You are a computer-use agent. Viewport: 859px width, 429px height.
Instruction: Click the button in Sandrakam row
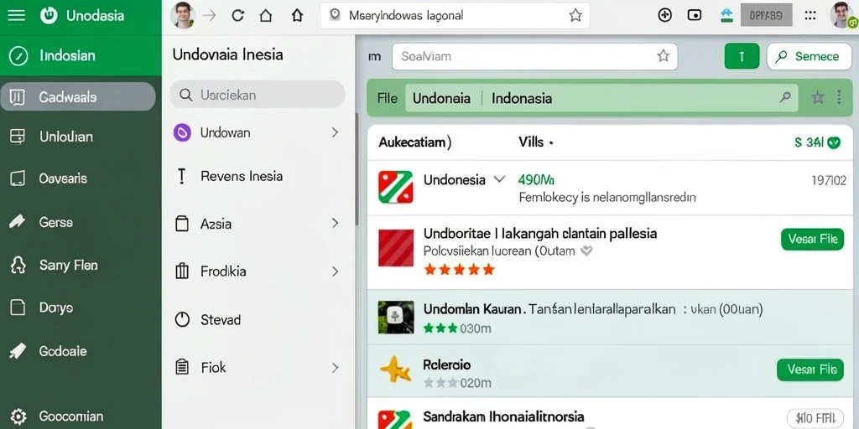coord(815,419)
